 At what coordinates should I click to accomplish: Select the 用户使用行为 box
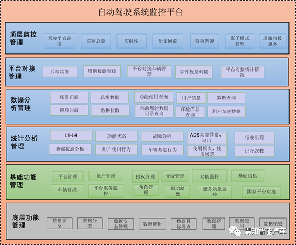pyautogui.click(x=116, y=149)
